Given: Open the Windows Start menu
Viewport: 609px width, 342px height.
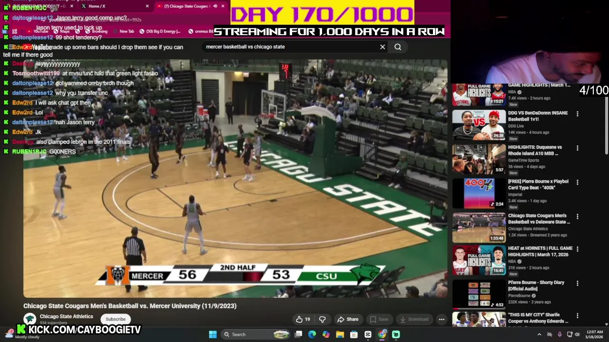Looking at the screenshot, I should tap(213, 334).
